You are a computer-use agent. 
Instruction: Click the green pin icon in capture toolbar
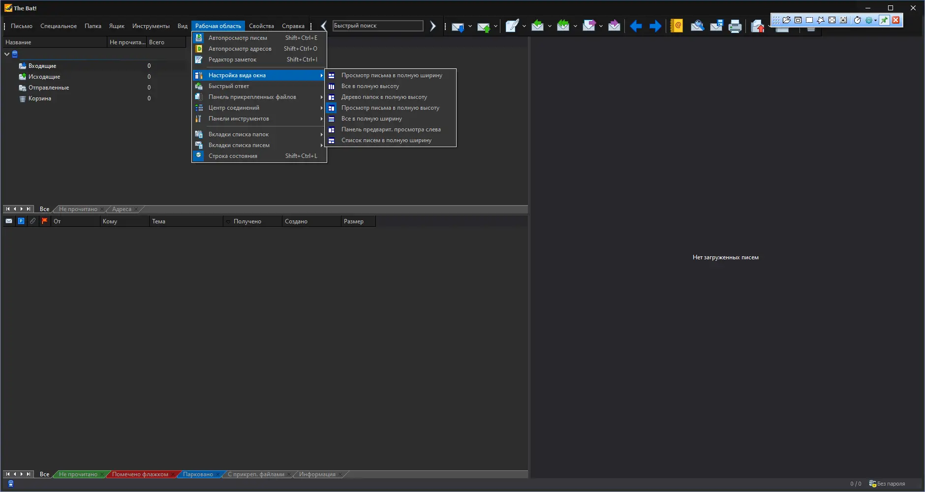tap(884, 20)
